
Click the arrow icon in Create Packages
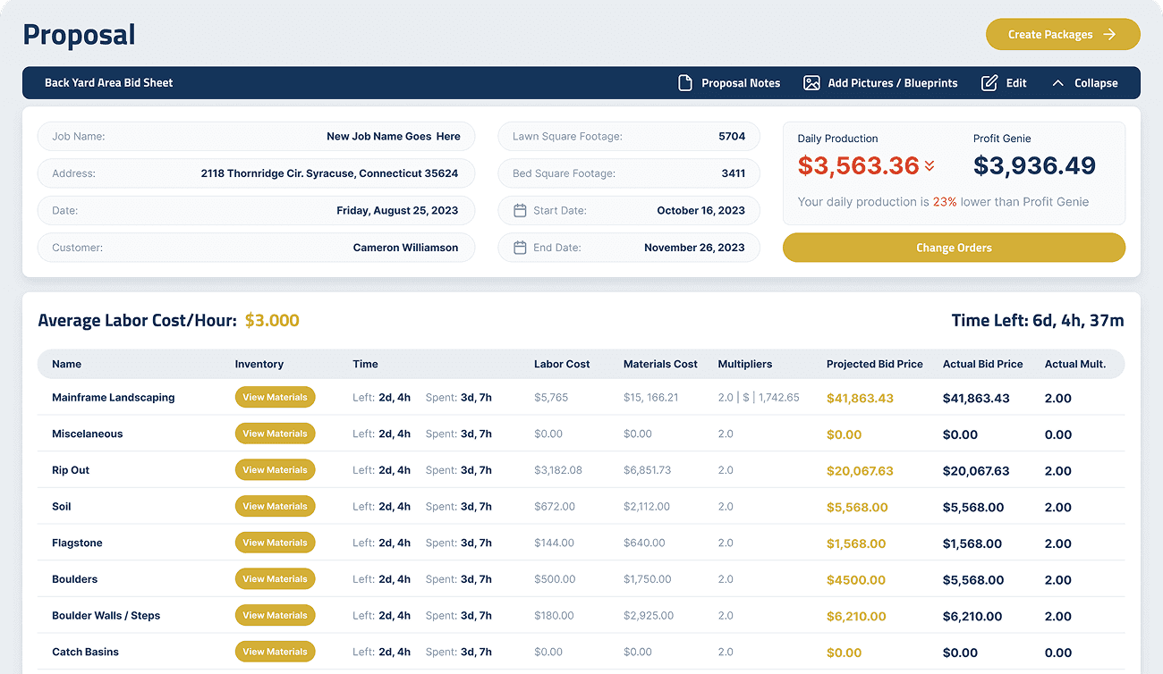coord(1109,35)
